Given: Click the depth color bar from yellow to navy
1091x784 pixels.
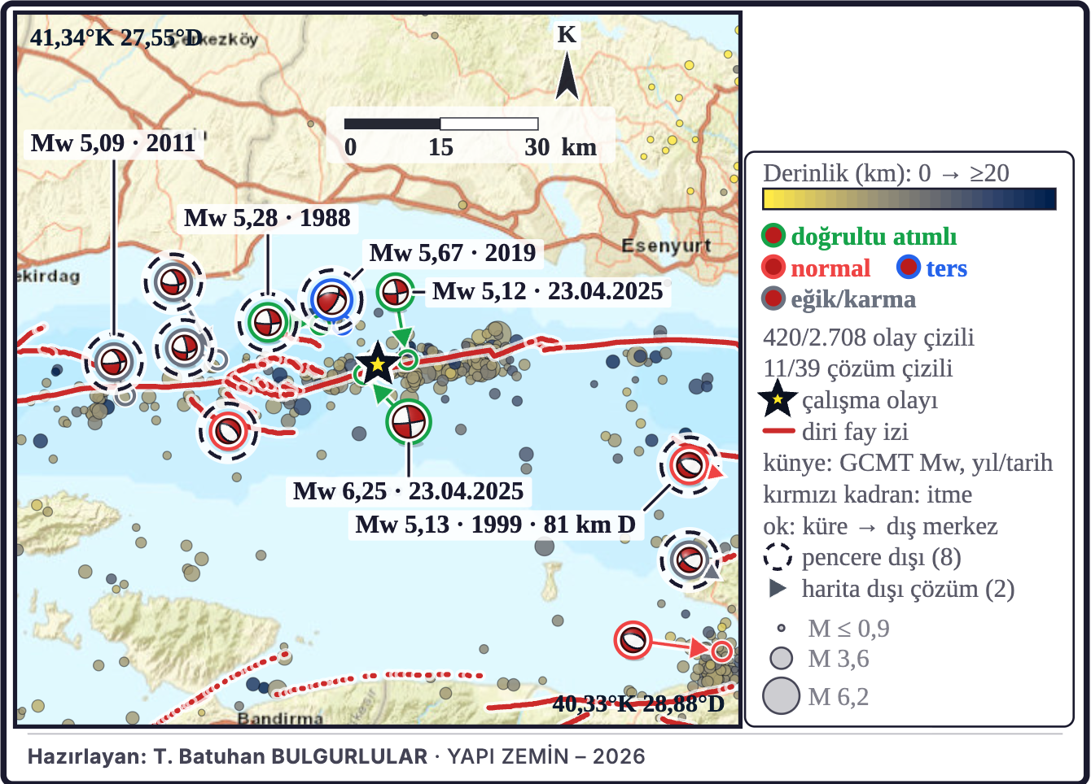Looking at the screenshot, I should coord(909,199).
